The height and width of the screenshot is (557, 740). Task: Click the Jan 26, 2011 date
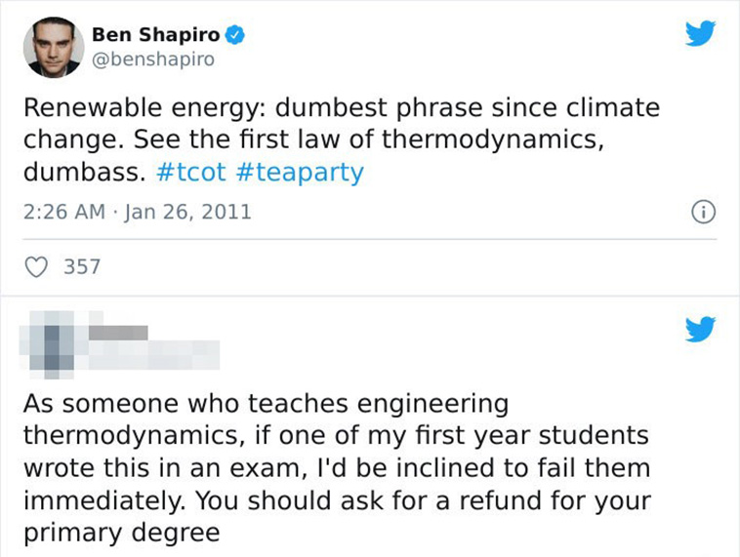pos(187,212)
